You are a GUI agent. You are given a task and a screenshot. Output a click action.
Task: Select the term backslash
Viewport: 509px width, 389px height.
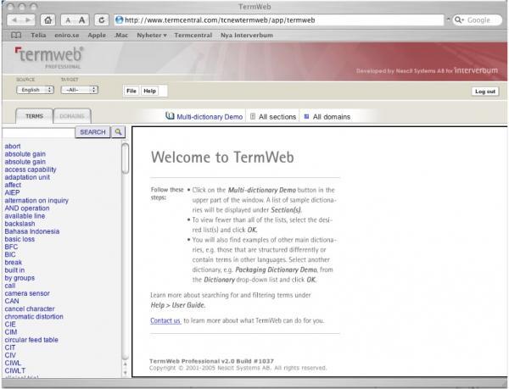pos(20,224)
